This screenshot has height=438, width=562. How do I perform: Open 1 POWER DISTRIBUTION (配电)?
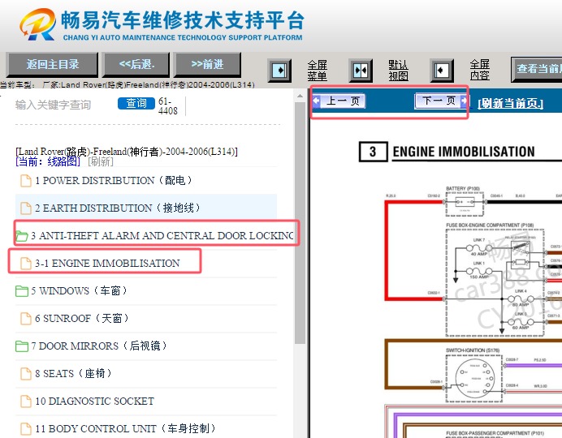point(113,180)
